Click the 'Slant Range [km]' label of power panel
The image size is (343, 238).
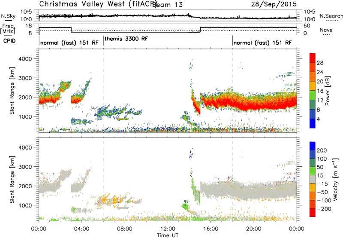click(x=12, y=91)
